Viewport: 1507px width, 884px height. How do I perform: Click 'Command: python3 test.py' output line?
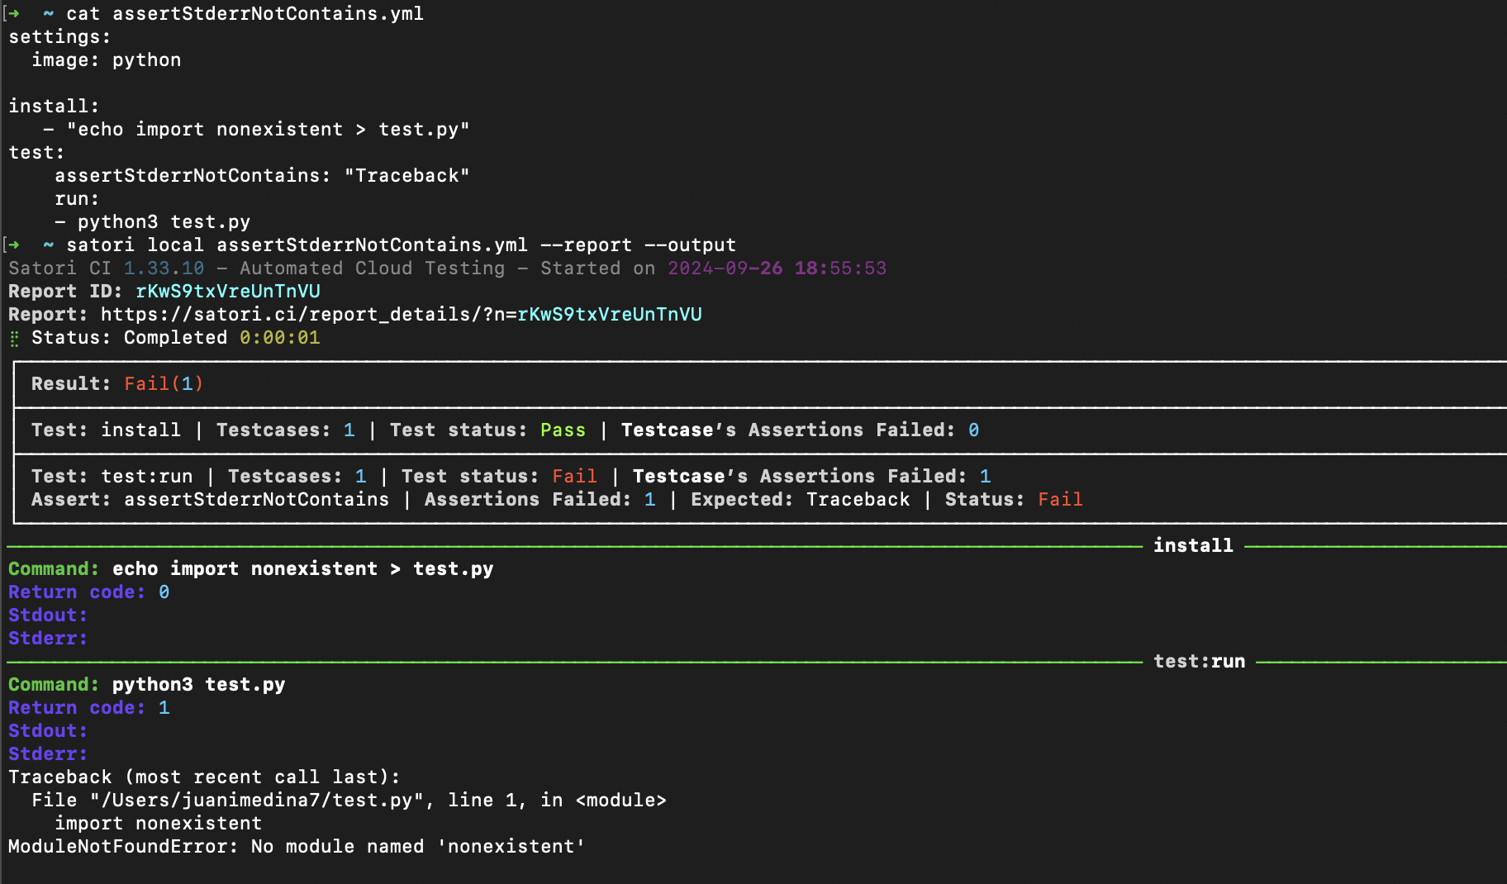(146, 685)
